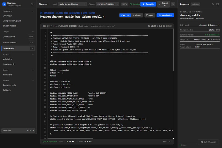Viewport: 222px width, 148px height.
Task: Click the codegen tag in Inspector
Action: pos(195,4)
